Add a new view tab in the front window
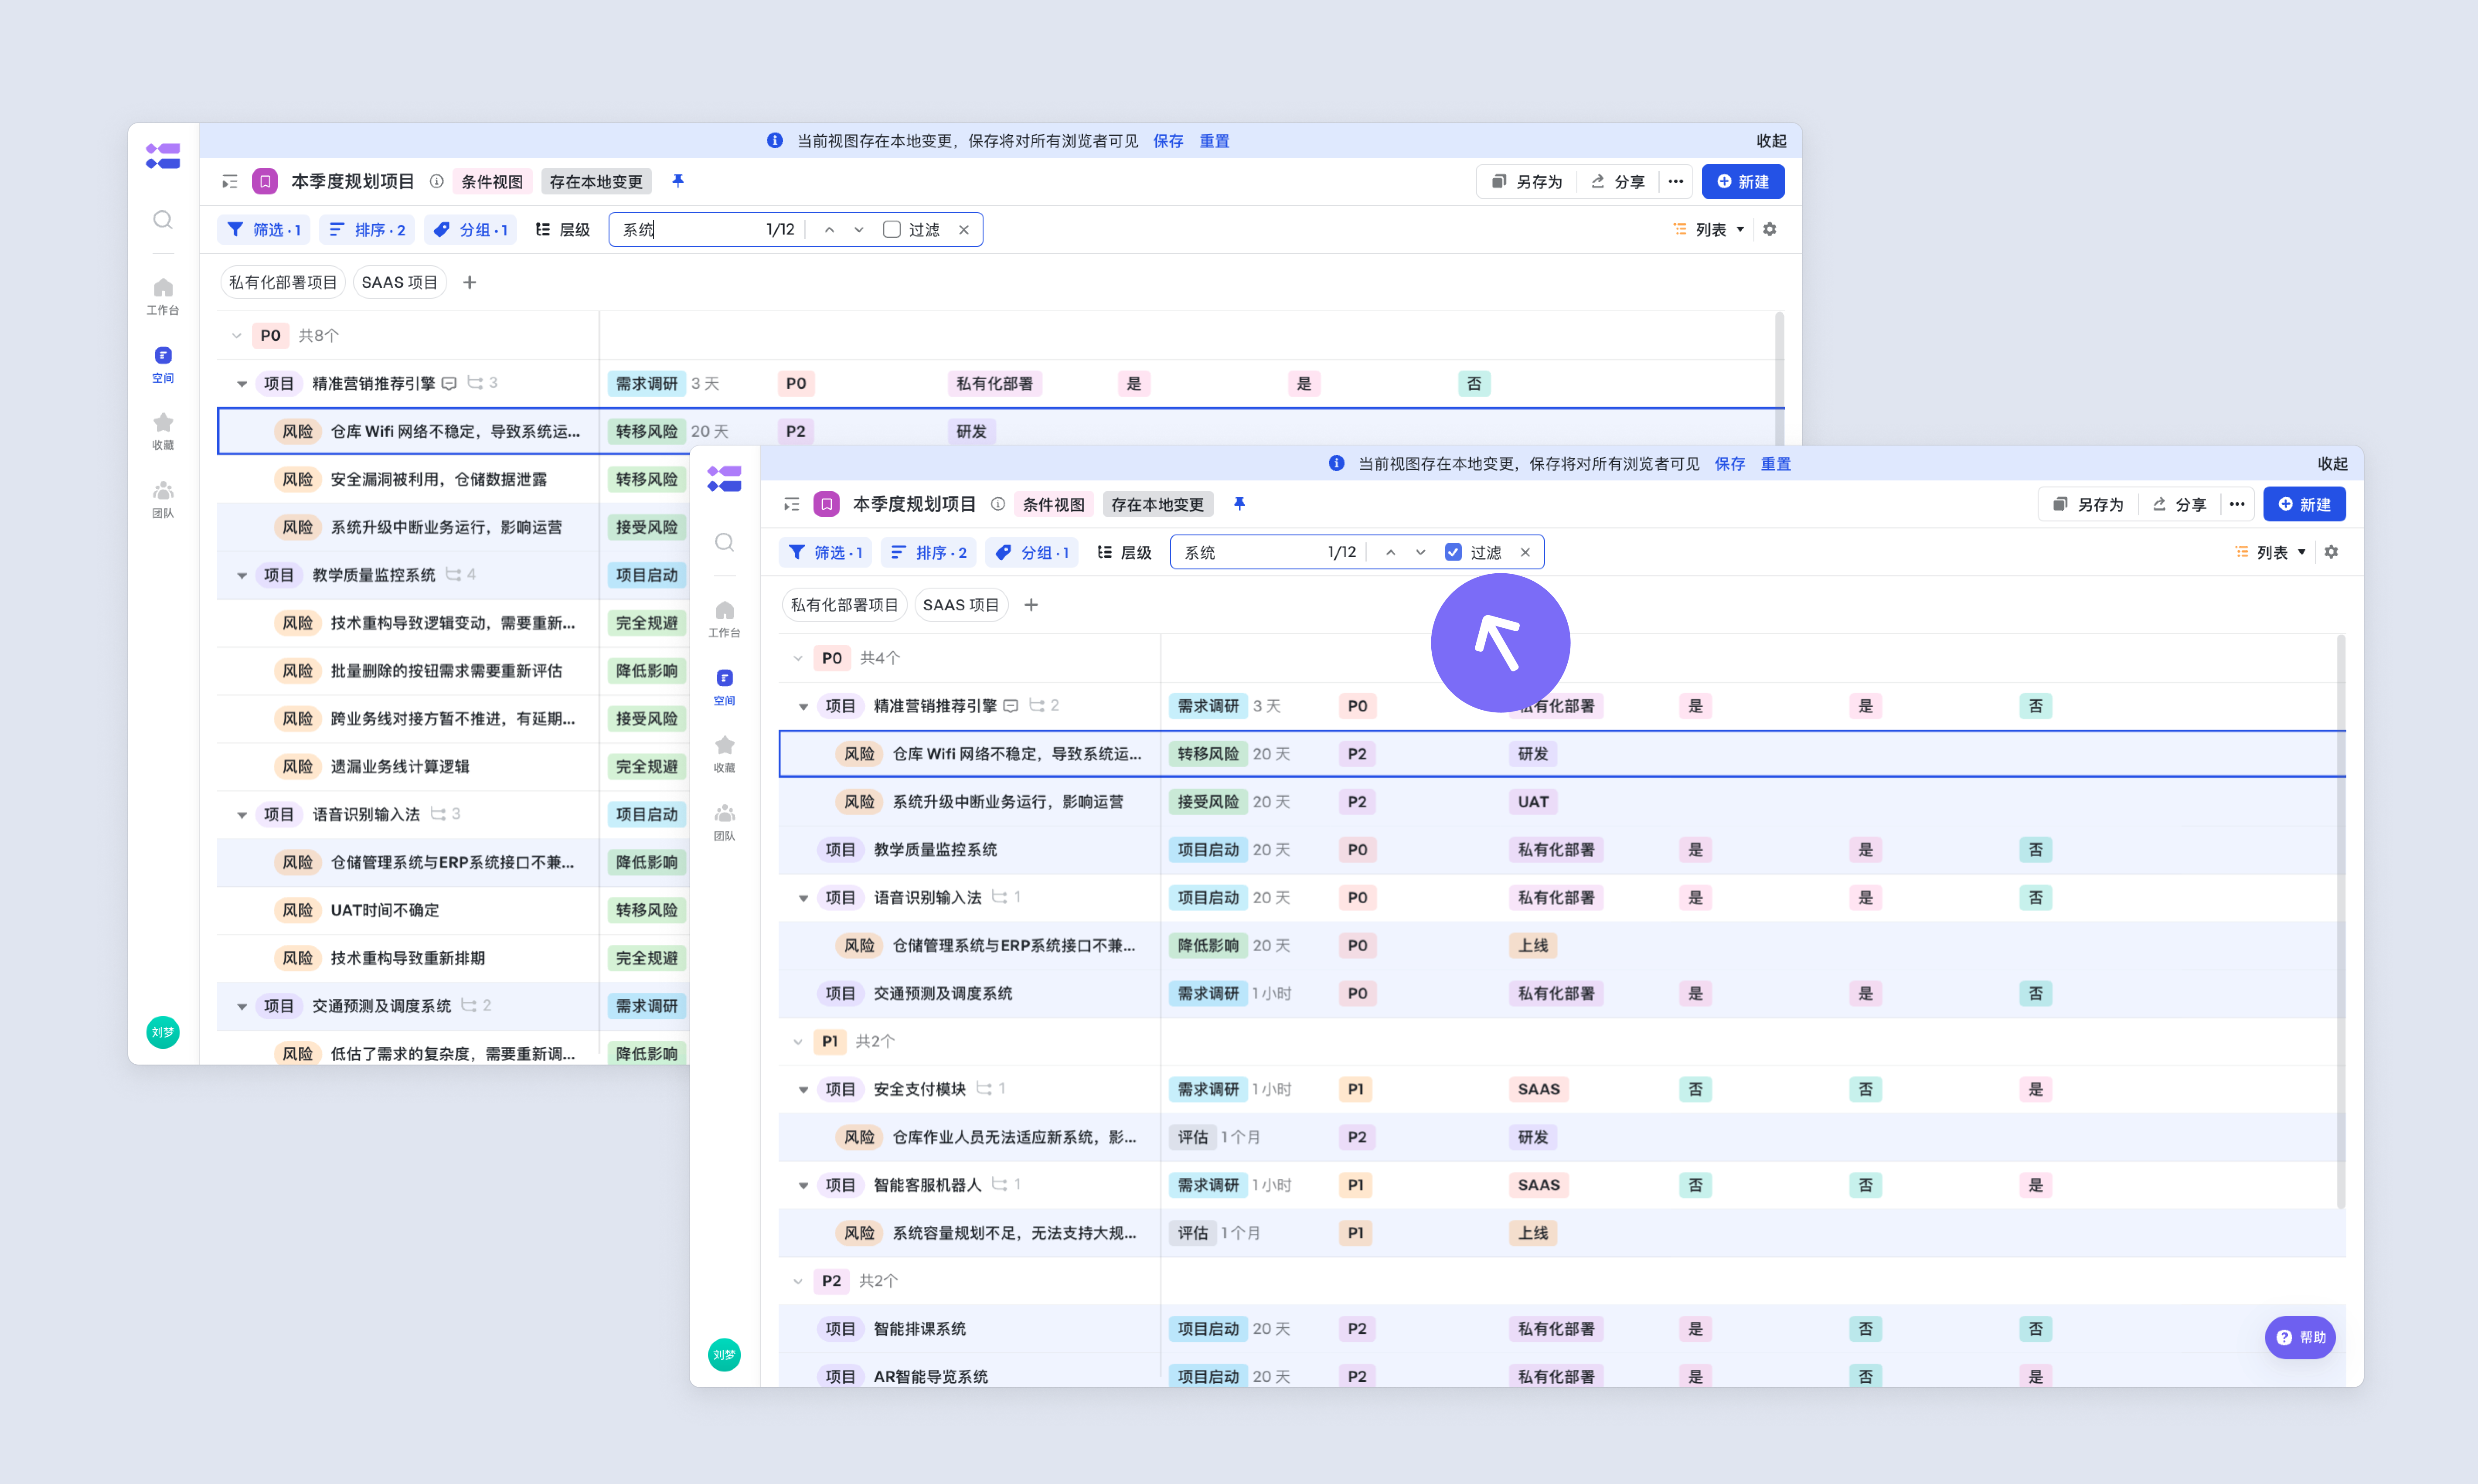This screenshot has width=2478, height=1484. pyautogui.click(x=1032, y=606)
